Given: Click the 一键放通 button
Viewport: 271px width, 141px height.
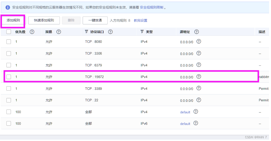Looking at the screenshot, I should 95,20.
